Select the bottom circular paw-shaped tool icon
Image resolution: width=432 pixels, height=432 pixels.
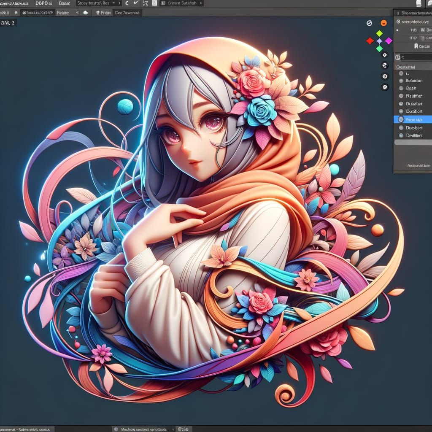385,86
